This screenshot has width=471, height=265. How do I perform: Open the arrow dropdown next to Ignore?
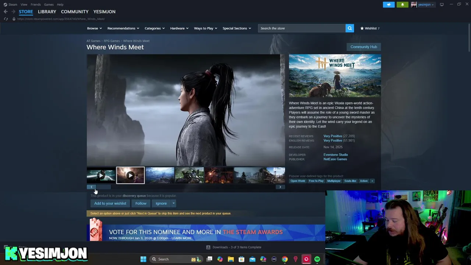[x=173, y=204]
